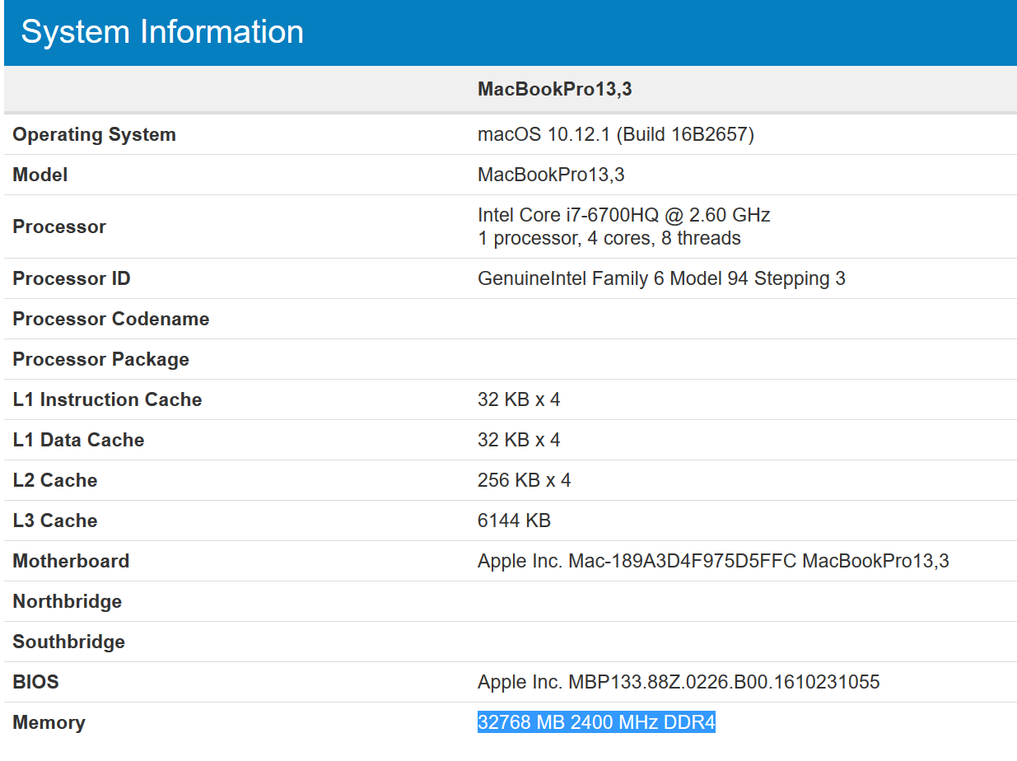
Task: Select Apple Inc. Mac-189A3D4F975D5FFC motherboard value
Action: click(x=713, y=561)
